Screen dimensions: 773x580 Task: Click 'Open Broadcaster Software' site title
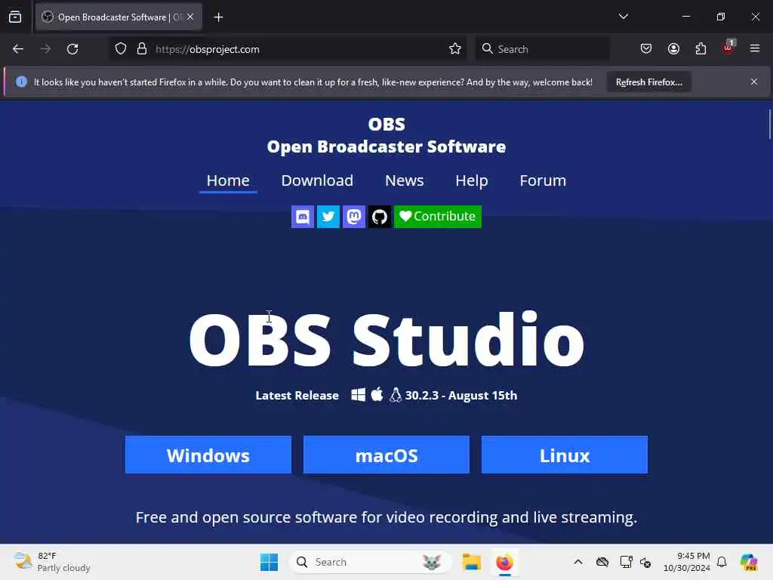point(386,147)
